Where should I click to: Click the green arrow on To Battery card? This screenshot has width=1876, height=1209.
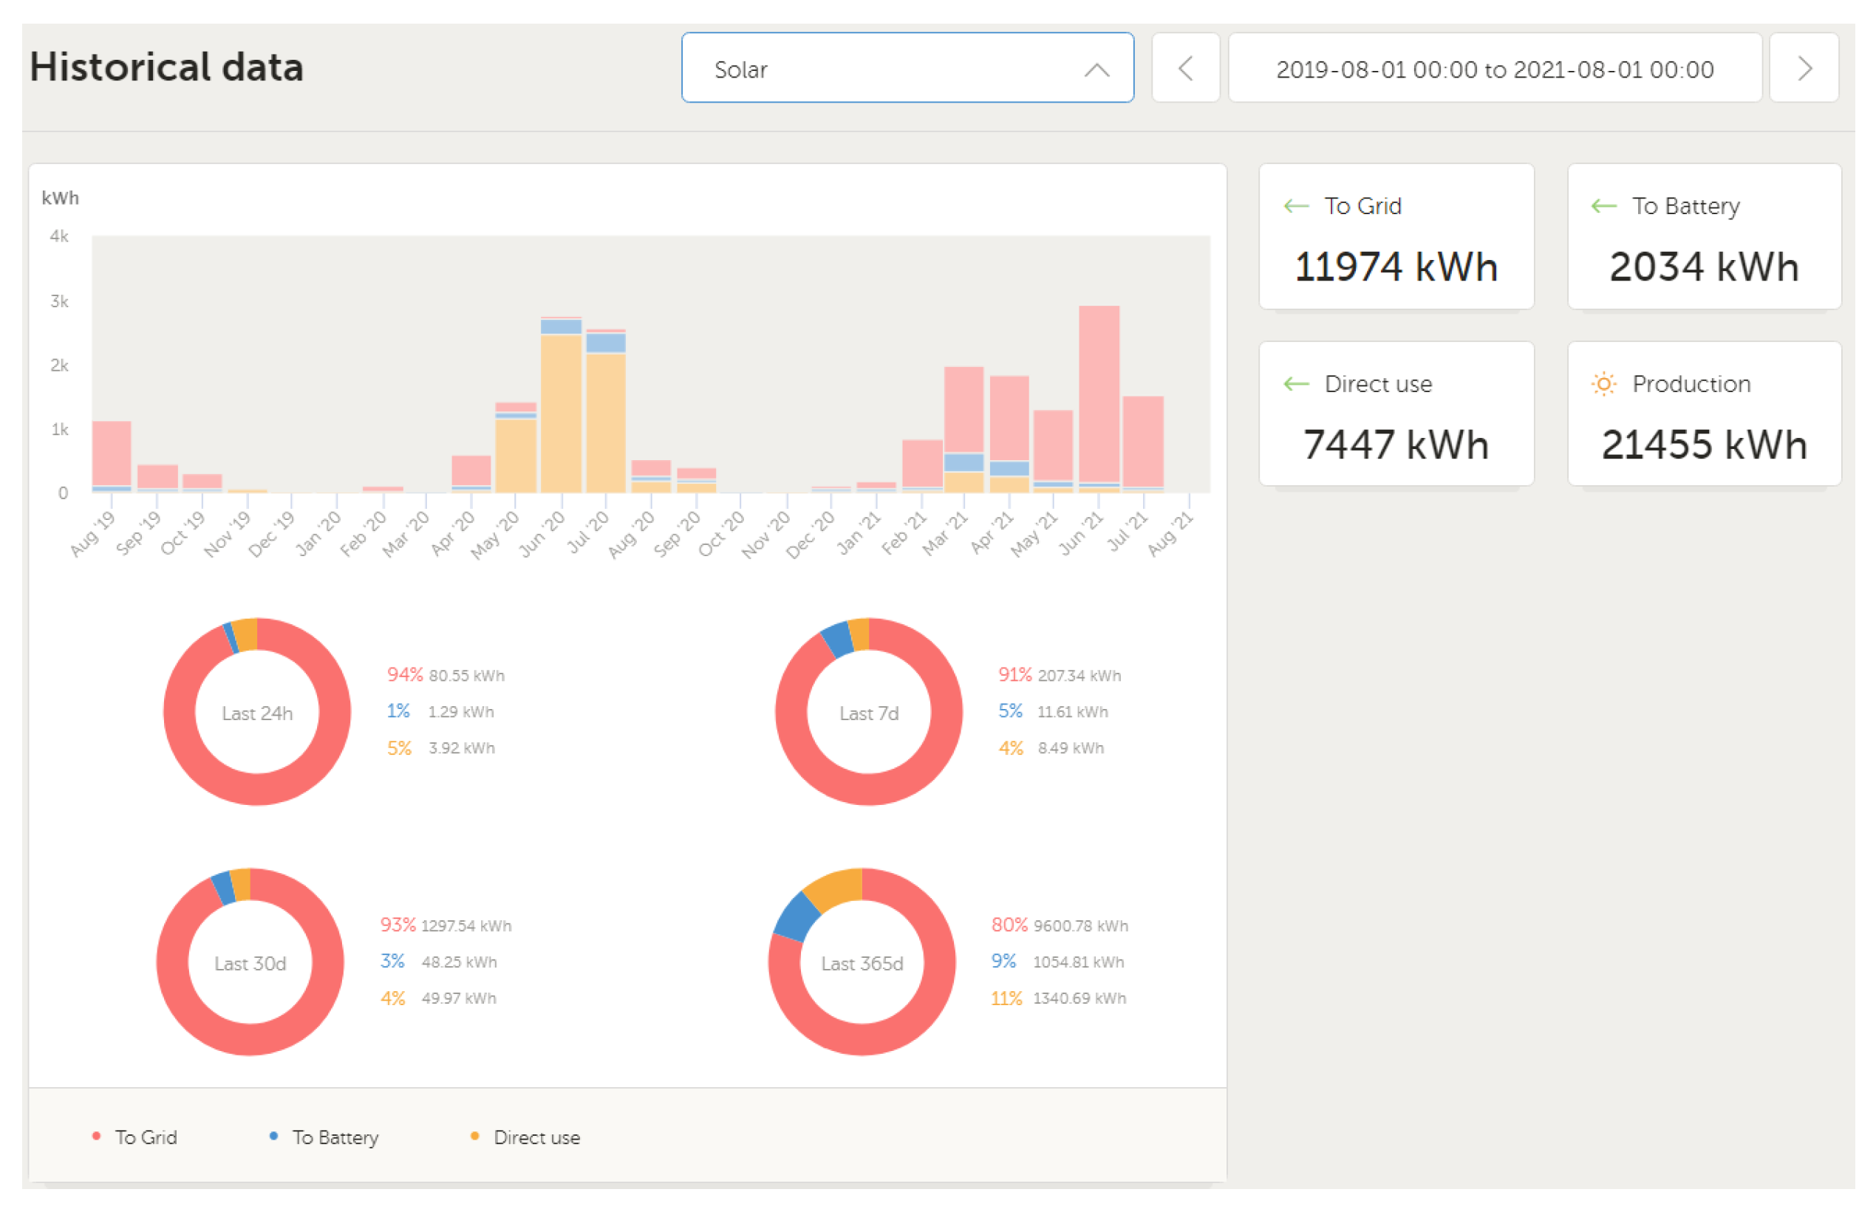coord(1603,207)
